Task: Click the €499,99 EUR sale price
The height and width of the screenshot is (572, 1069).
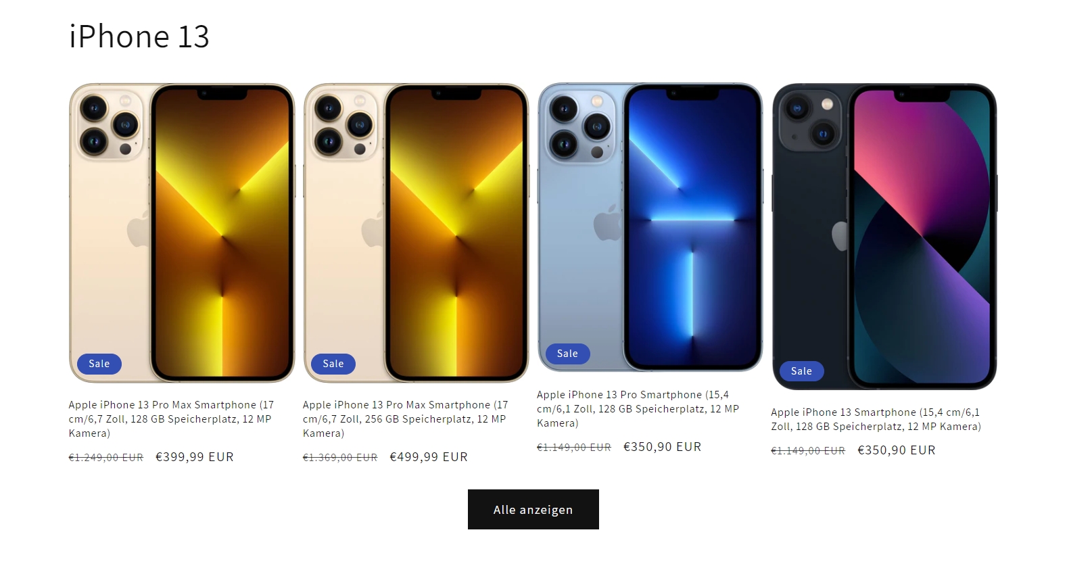Action: point(429,457)
